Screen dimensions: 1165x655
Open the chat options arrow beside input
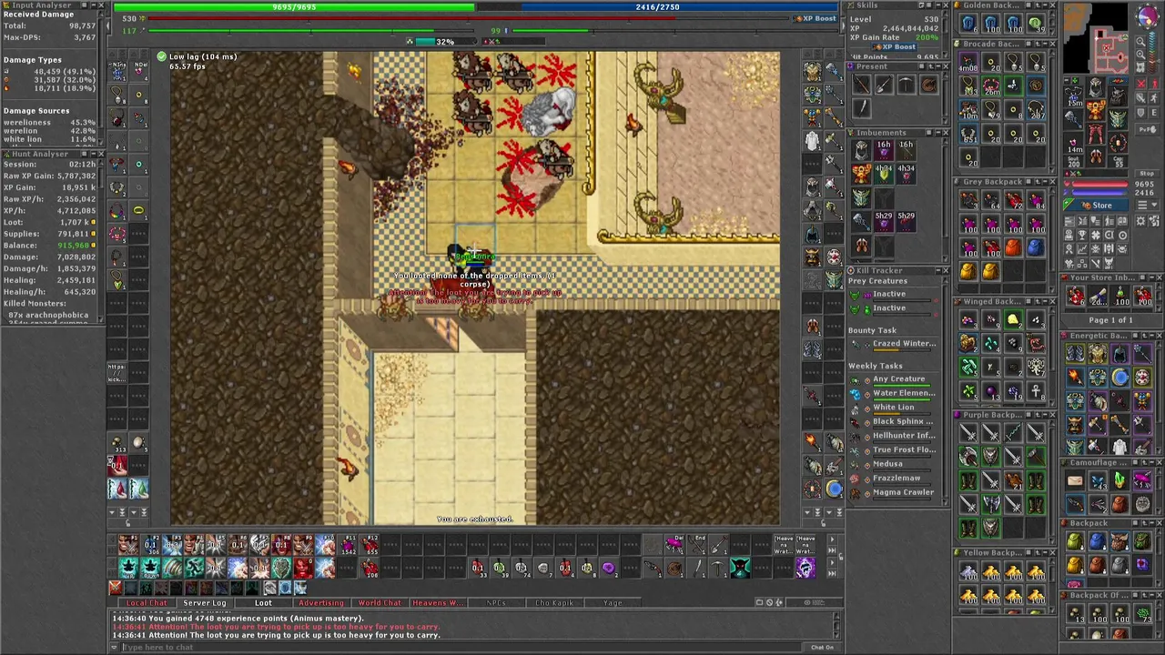(115, 648)
